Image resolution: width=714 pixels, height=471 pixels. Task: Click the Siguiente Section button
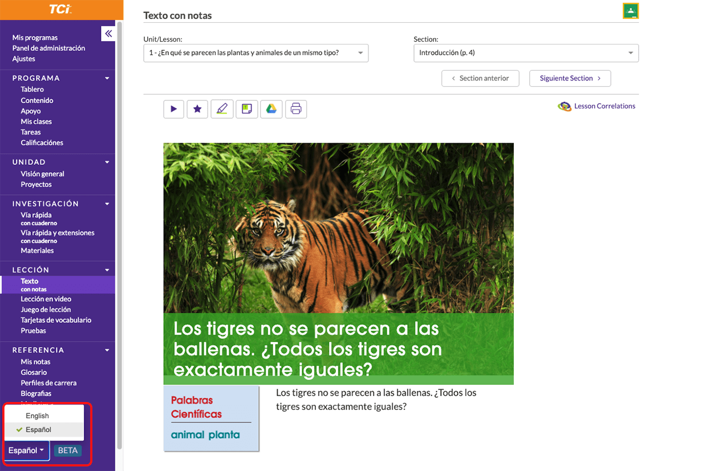pyautogui.click(x=570, y=78)
